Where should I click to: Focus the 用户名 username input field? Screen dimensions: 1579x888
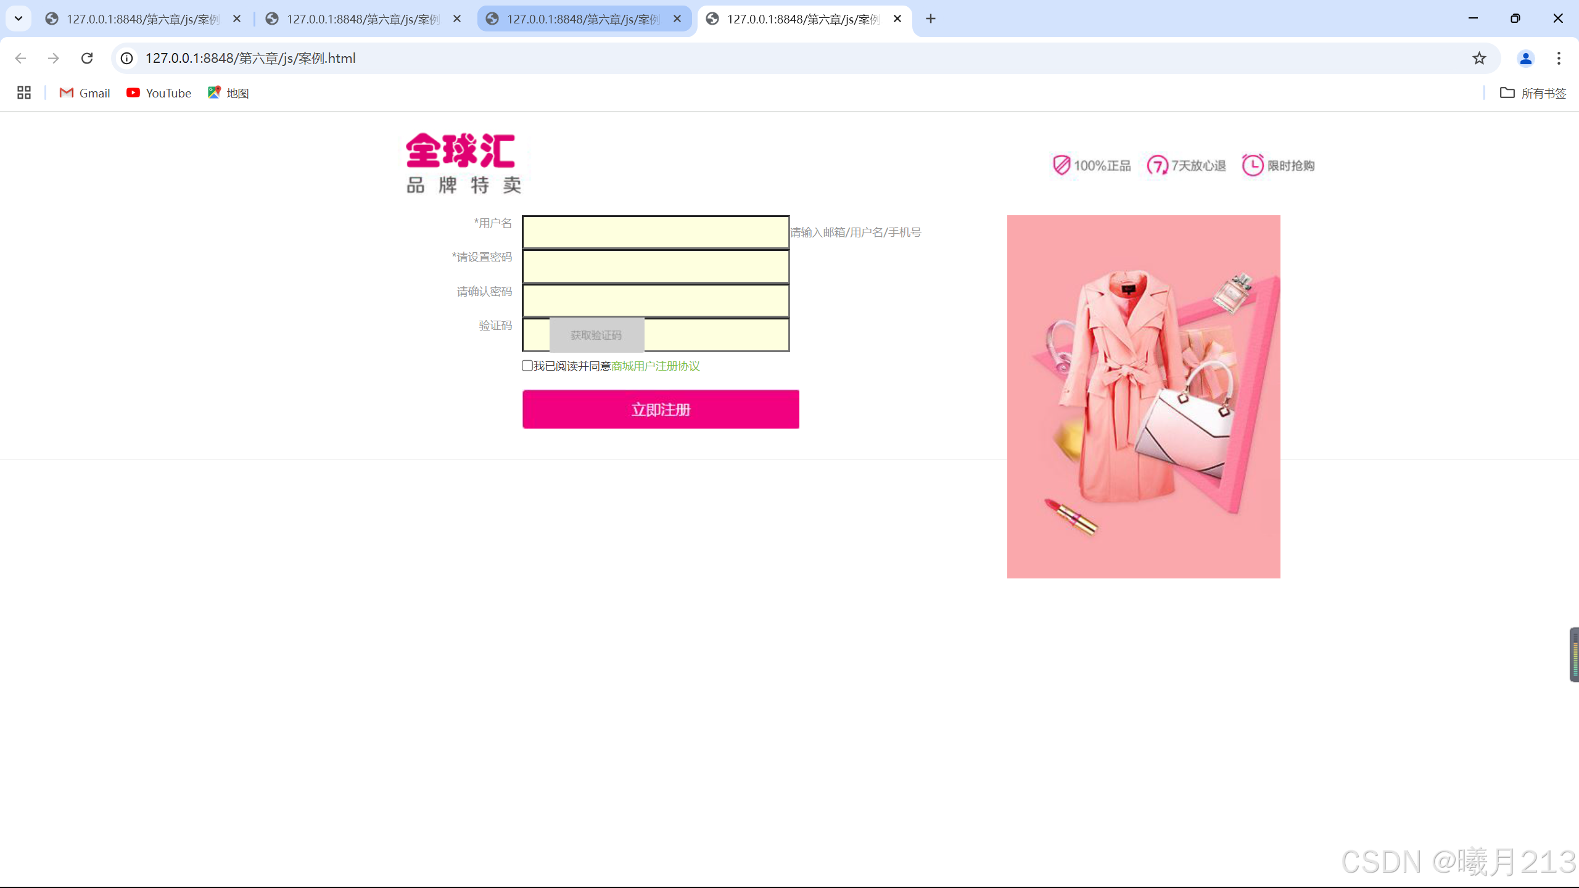tap(656, 232)
